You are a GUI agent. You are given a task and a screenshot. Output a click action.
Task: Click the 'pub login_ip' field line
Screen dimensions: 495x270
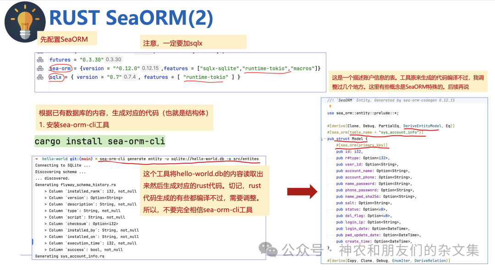(x=368, y=222)
